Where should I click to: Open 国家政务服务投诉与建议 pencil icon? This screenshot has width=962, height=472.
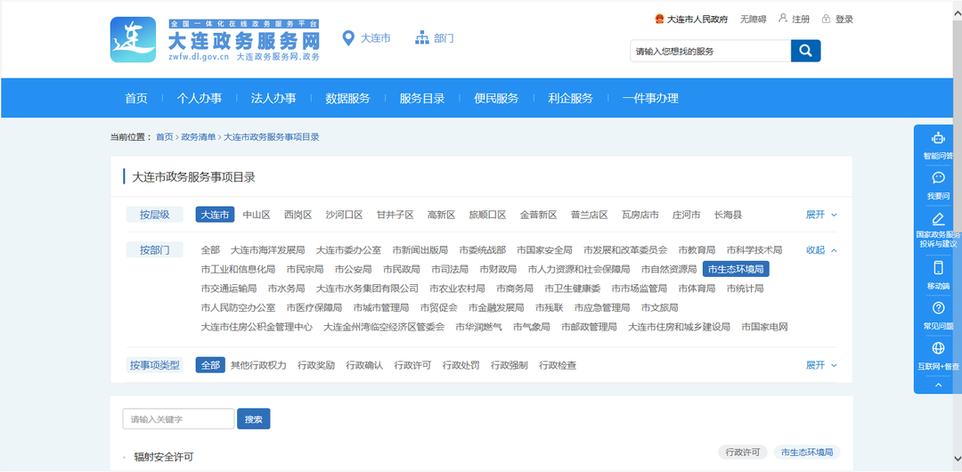point(937,219)
